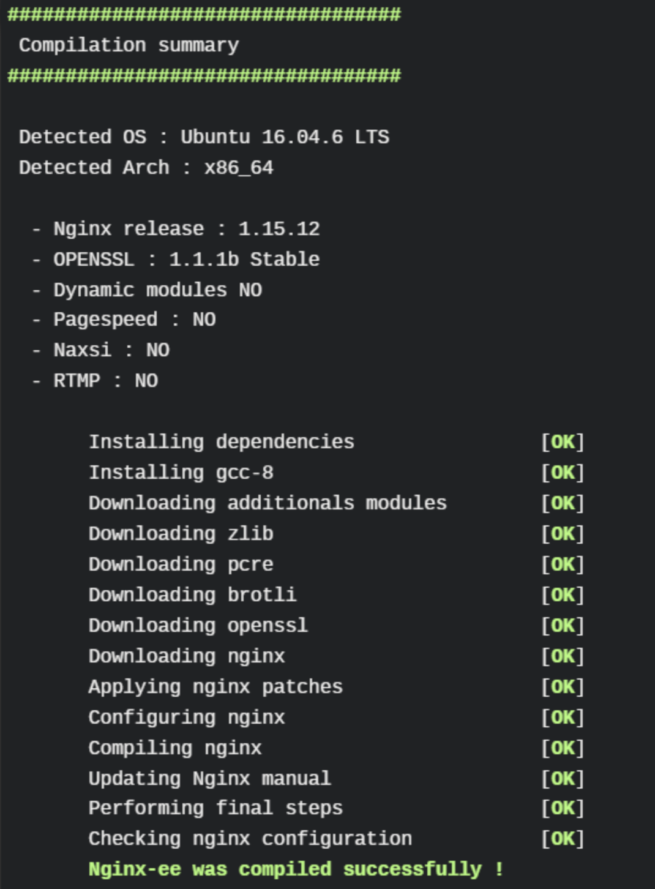Screen dimensions: 655x889
Task: Click the "Applying nginx patches" text
Action: coord(215,687)
